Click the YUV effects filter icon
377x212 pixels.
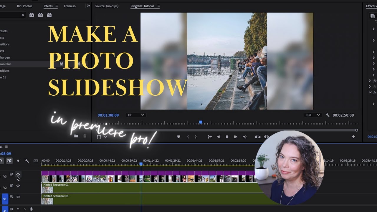coord(49,15)
